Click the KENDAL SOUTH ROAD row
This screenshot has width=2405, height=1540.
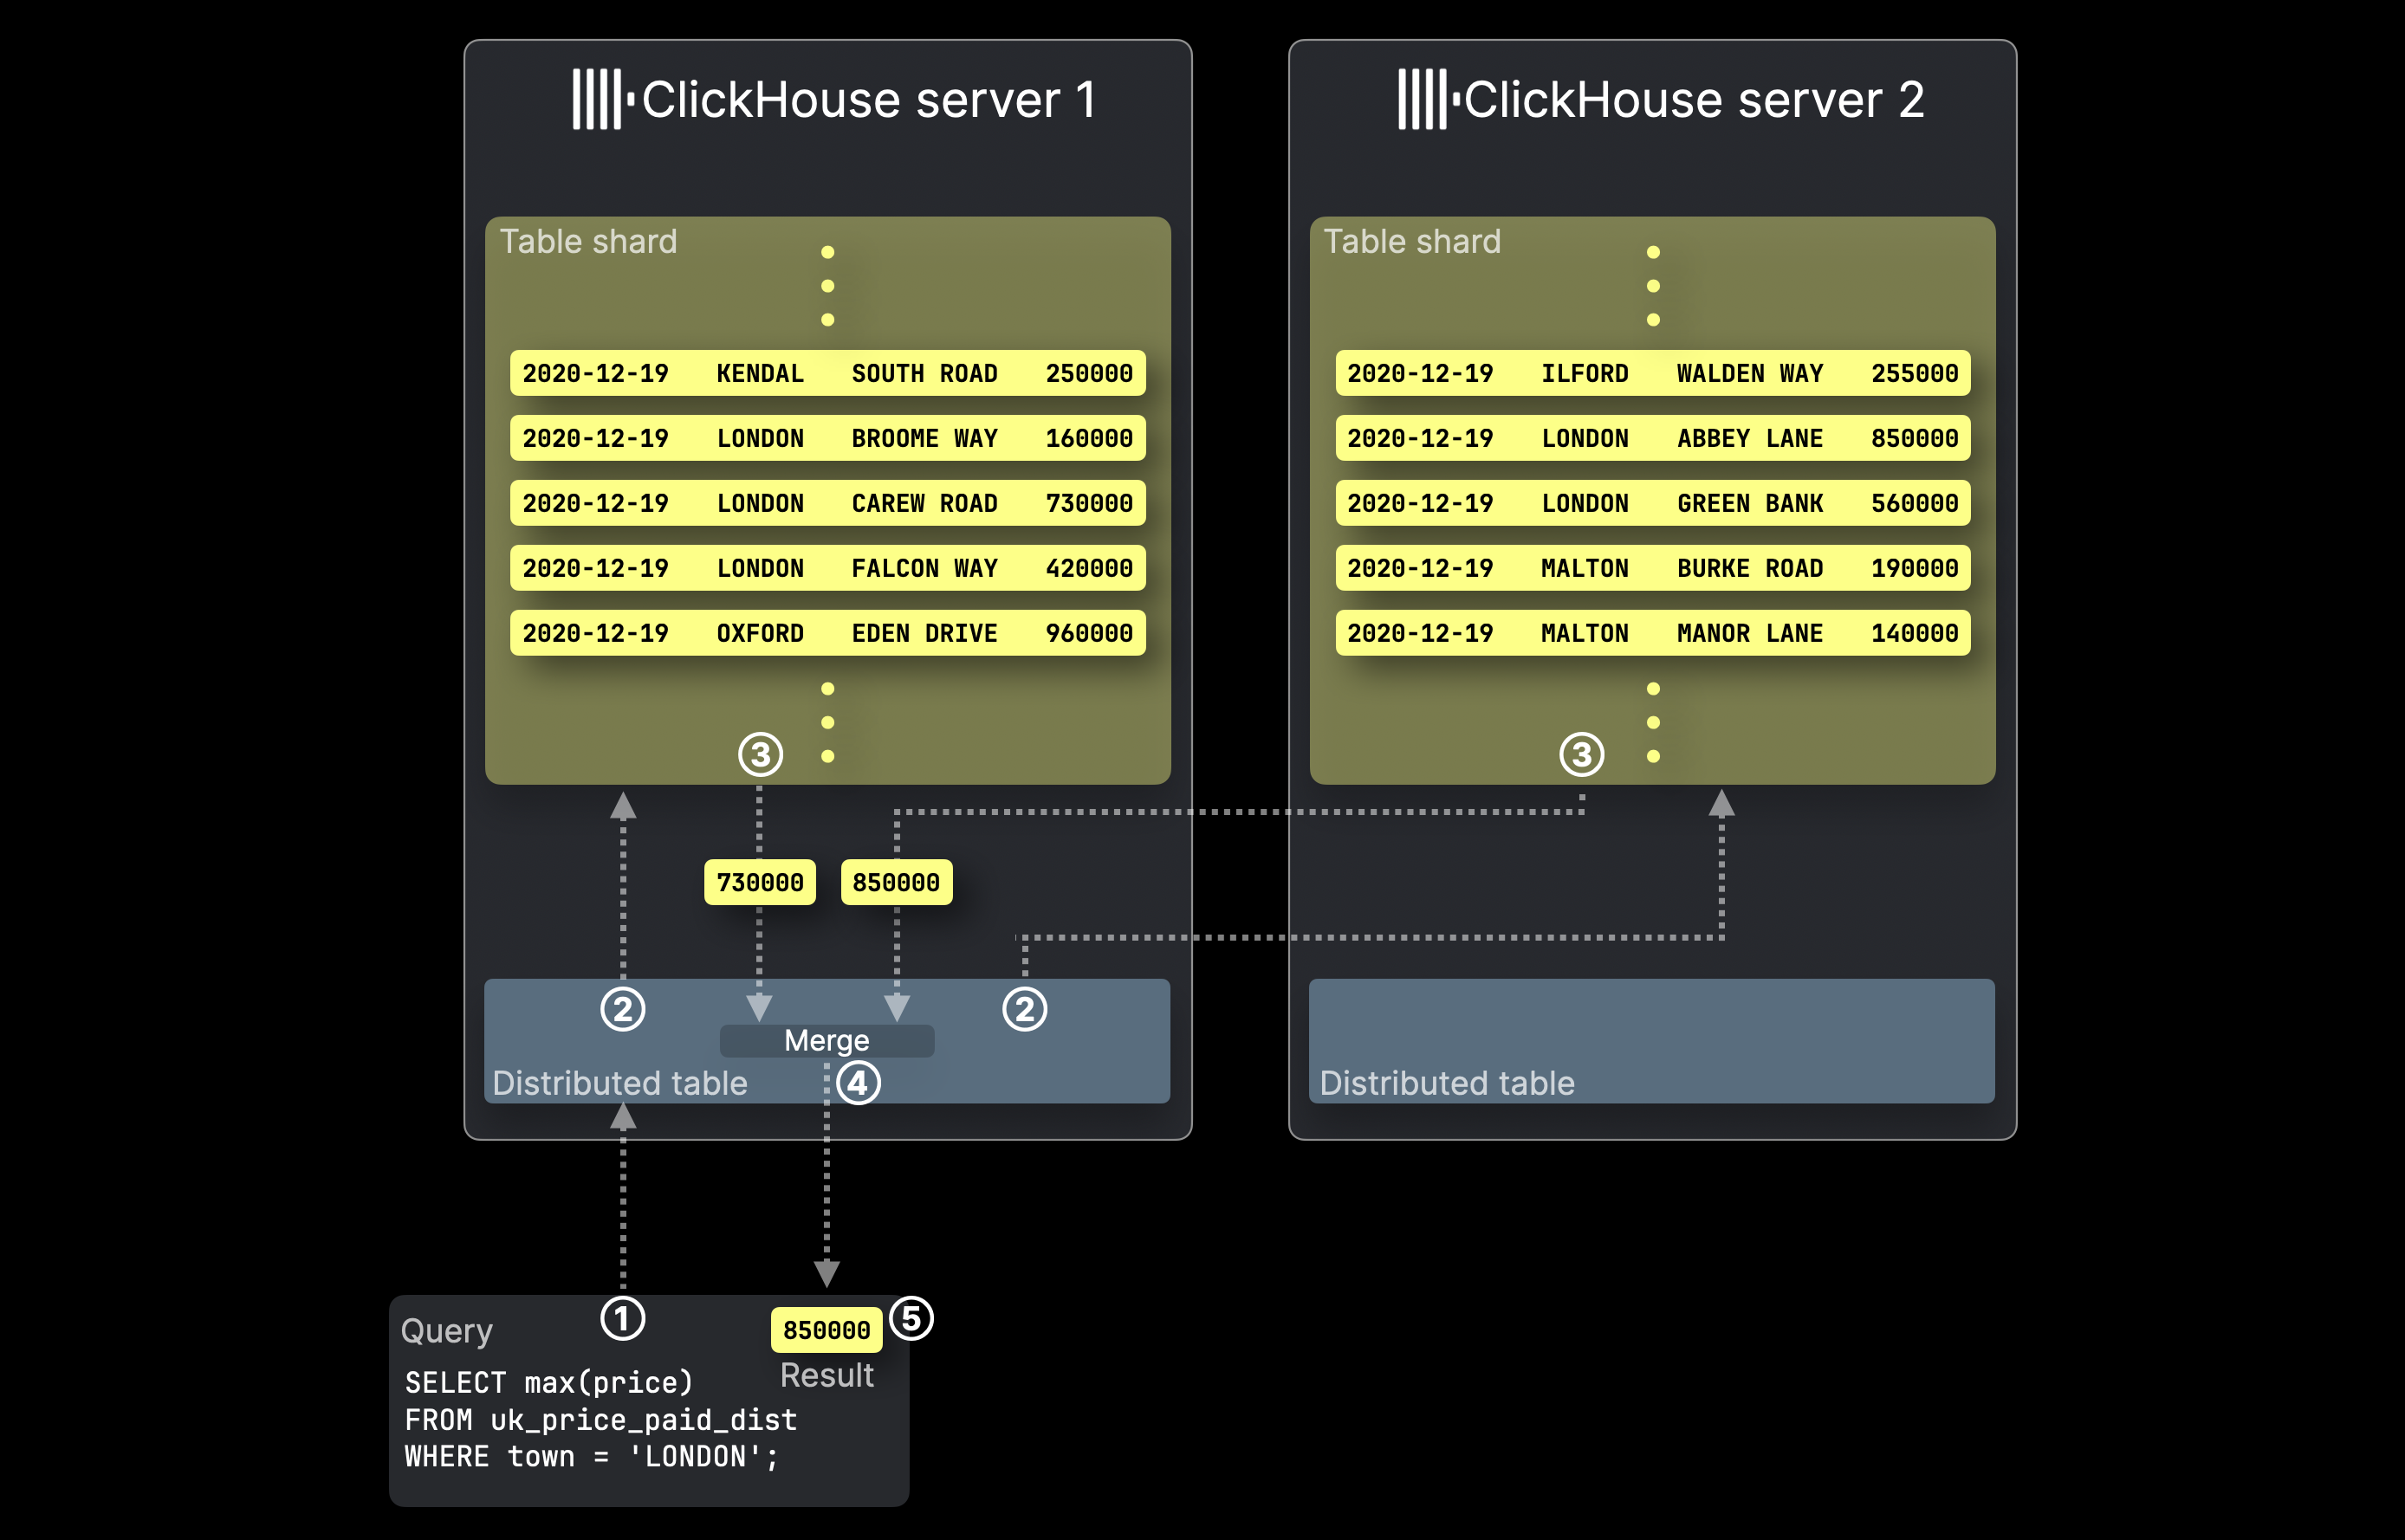click(x=827, y=373)
